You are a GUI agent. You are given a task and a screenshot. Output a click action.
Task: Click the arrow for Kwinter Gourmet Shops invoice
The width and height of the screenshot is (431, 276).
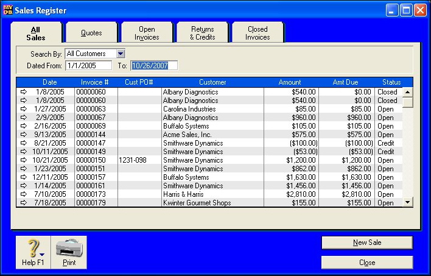(24, 202)
